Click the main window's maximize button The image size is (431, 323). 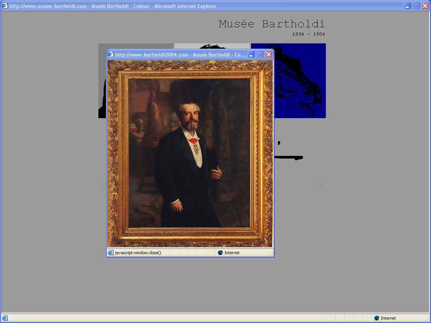click(x=416, y=6)
